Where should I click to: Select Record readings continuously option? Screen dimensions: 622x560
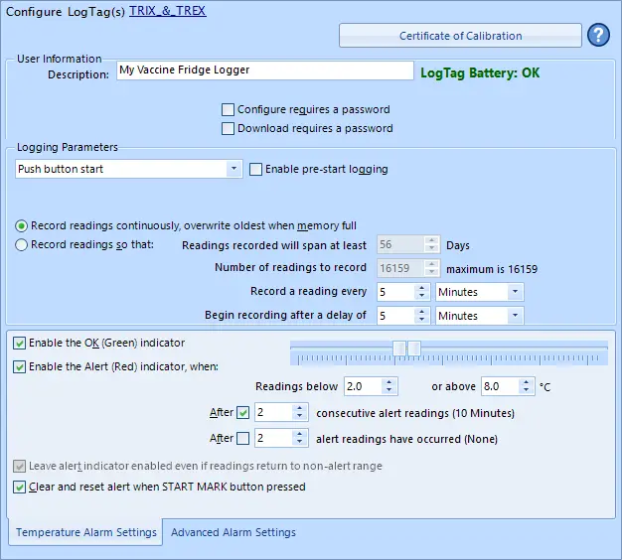(x=22, y=226)
